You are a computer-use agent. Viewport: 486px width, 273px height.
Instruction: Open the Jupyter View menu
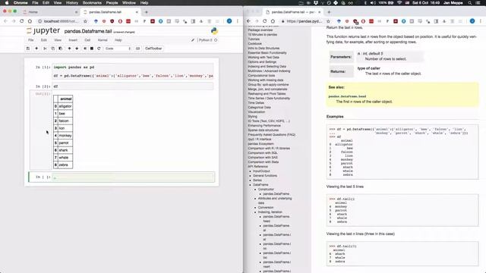(x=58, y=40)
